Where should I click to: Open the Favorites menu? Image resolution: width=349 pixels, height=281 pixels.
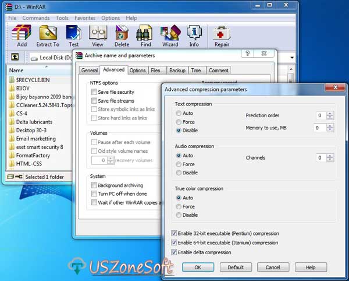pos(85,18)
